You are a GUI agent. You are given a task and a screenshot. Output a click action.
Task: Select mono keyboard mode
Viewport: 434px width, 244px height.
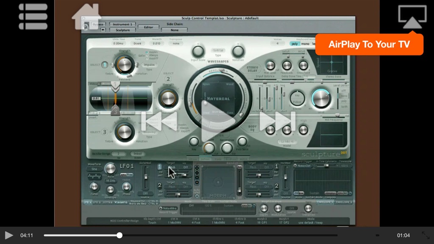point(305,44)
